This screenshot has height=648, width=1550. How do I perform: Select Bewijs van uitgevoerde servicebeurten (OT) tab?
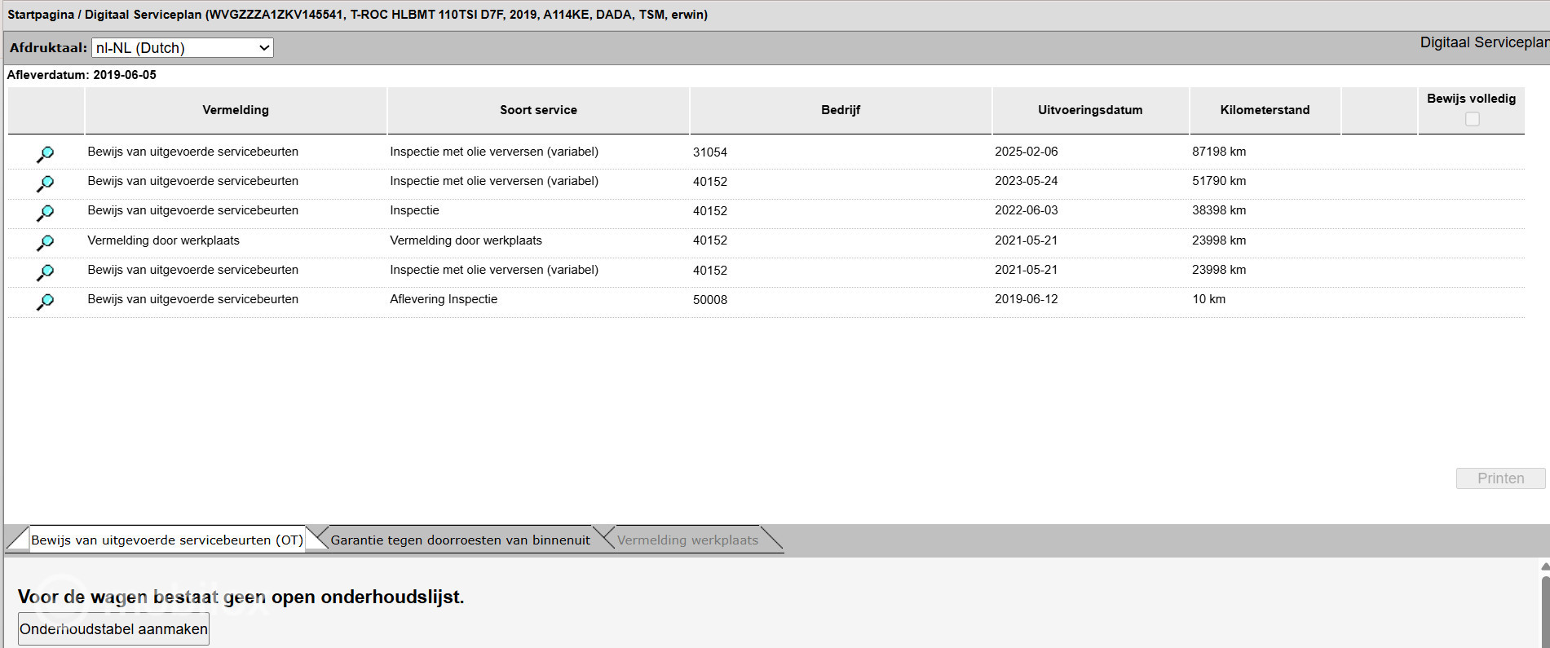coord(167,540)
